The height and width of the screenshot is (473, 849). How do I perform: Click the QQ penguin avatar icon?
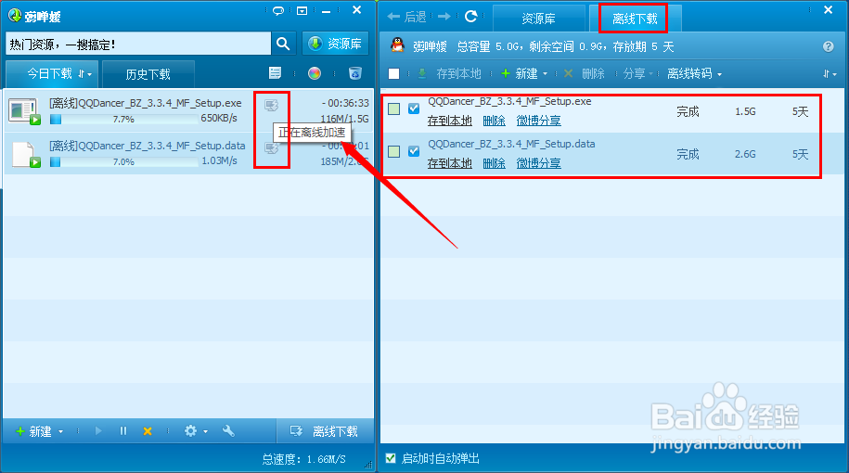[x=398, y=45]
